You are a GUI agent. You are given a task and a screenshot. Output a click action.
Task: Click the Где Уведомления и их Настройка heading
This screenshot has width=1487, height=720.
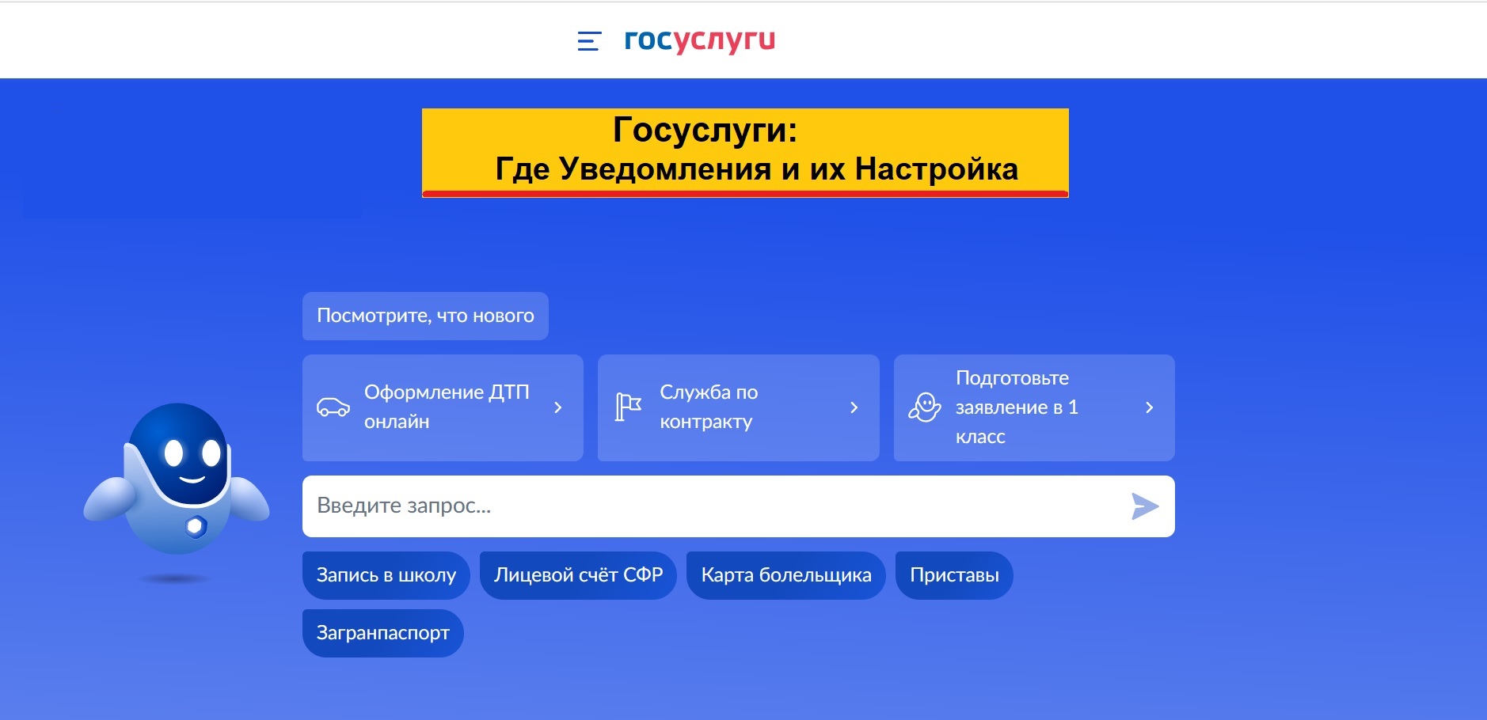pyautogui.click(x=757, y=169)
